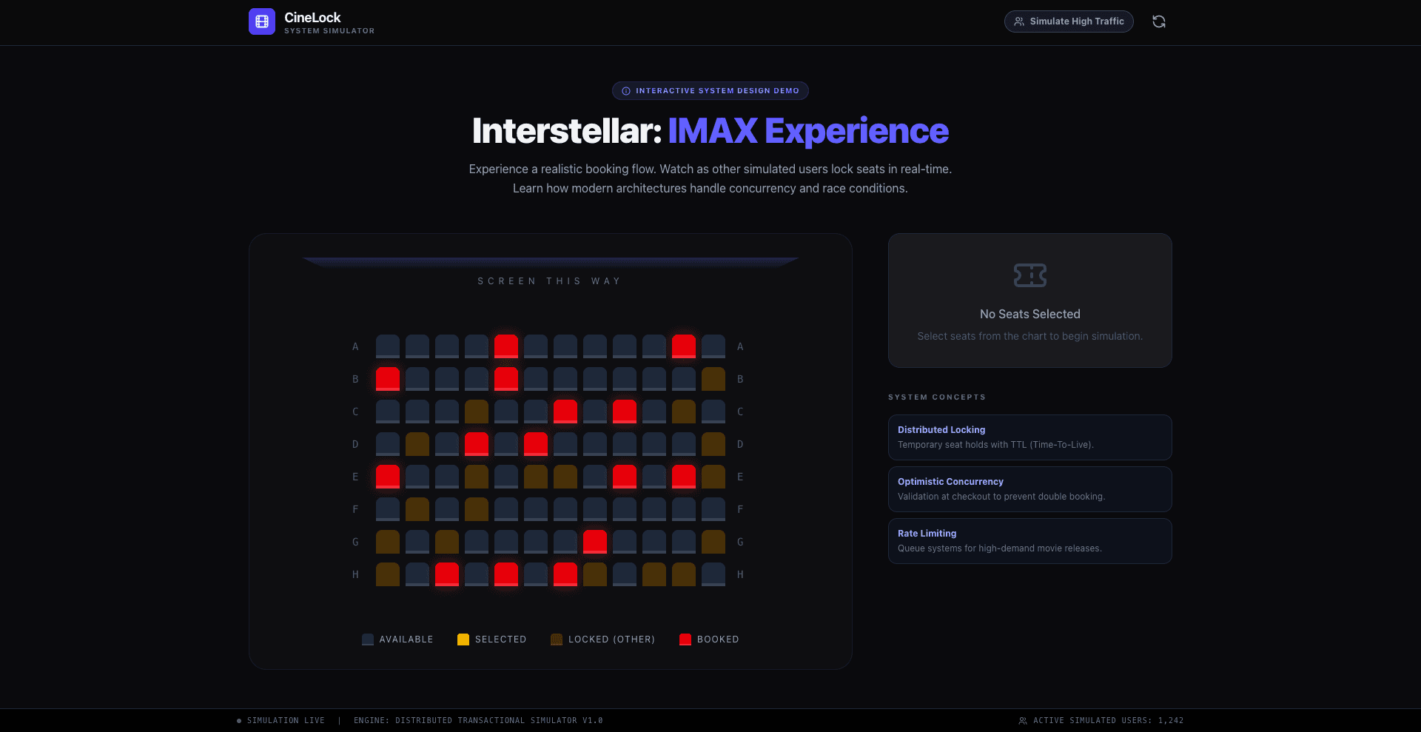This screenshot has width=1421, height=732.
Task: Click the CineLock film logo icon
Action: [x=262, y=21]
